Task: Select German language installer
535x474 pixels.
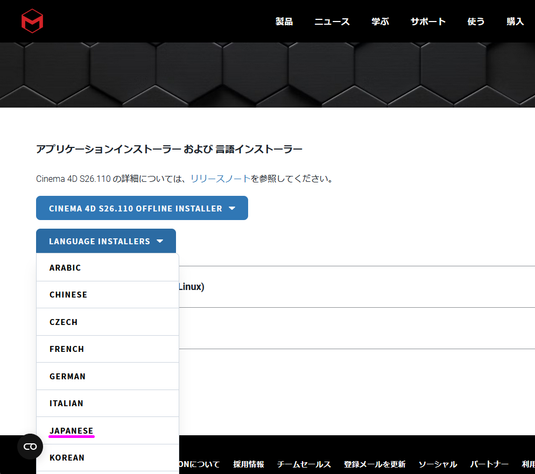Action: [x=108, y=376]
